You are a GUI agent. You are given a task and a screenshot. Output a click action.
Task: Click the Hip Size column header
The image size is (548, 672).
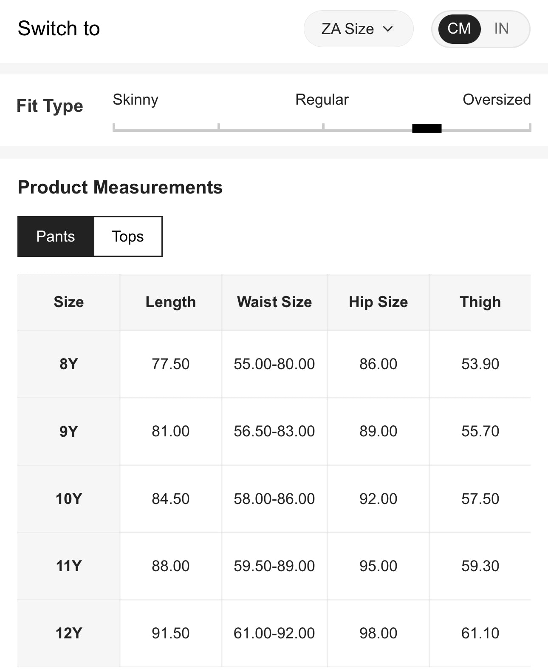coord(378,302)
